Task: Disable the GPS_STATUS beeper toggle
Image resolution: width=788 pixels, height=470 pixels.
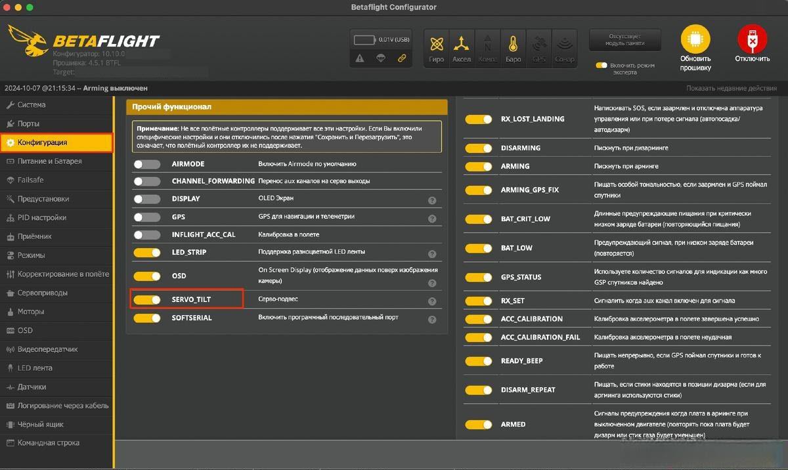Action: (x=479, y=277)
